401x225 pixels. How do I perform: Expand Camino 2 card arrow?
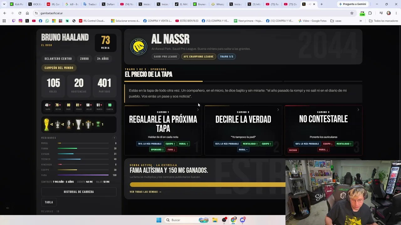click(278, 110)
